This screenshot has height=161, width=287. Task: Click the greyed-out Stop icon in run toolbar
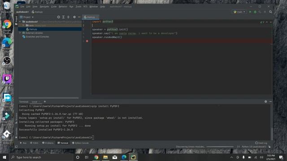coord(265,12)
